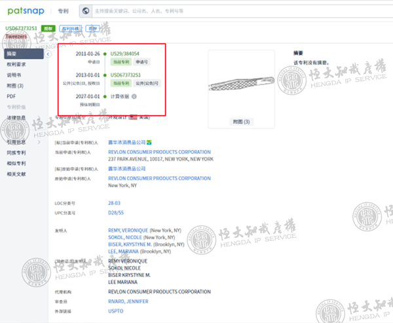Click the 摘要 heading on the right
This screenshot has width=393, height=323.
pos(298,53)
